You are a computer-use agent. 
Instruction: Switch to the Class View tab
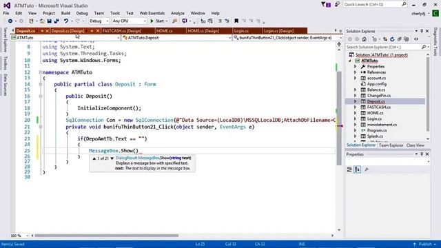point(415,145)
